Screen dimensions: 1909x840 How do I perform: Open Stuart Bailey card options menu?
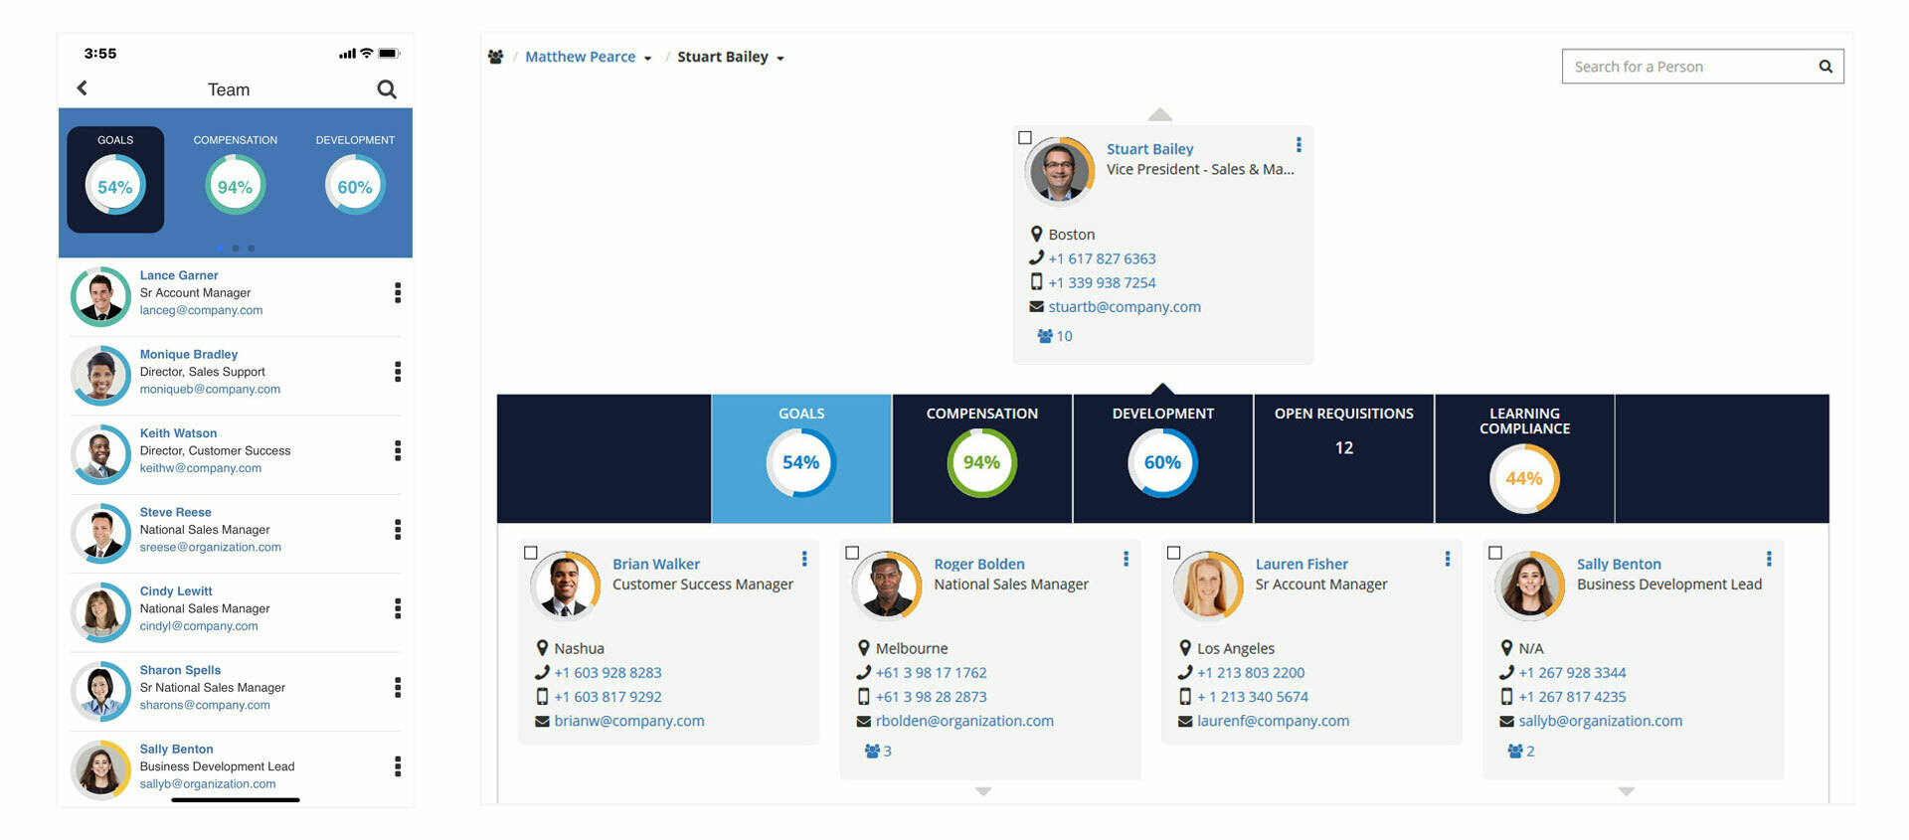[x=1299, y=145]
